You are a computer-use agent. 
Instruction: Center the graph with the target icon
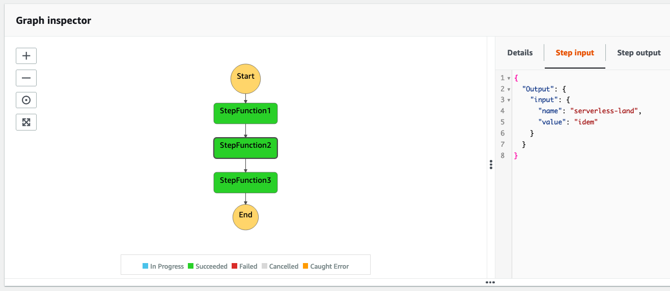tap(26, 100)
